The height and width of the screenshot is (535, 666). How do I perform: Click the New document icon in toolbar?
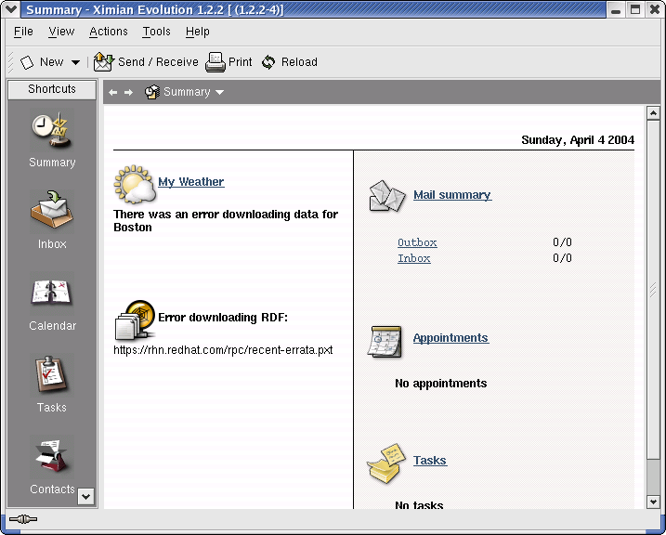pyautogui.click(x=27, y=62)
